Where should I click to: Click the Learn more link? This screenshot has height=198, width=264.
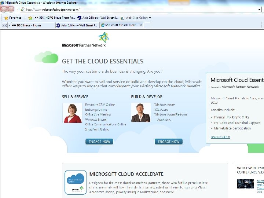tap(220, 137)
